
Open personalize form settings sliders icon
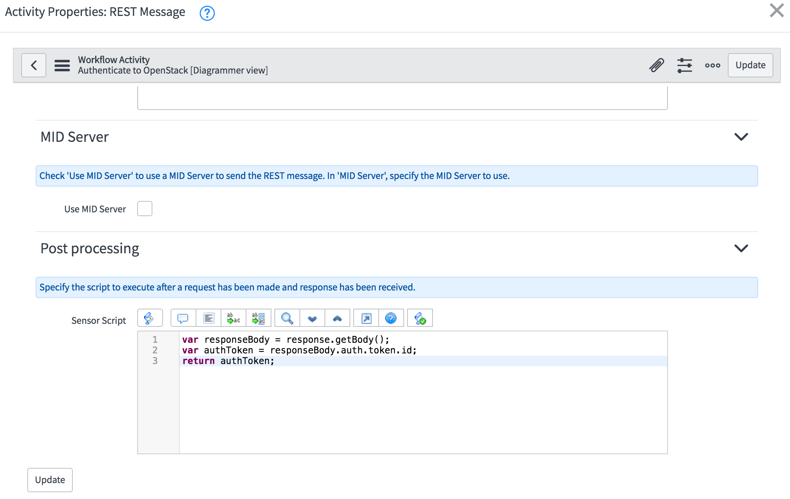pyautogui.click(x=685, y=65)
